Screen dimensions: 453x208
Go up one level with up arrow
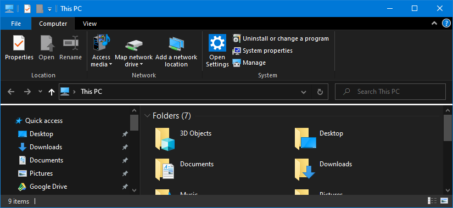coord(52,92)
